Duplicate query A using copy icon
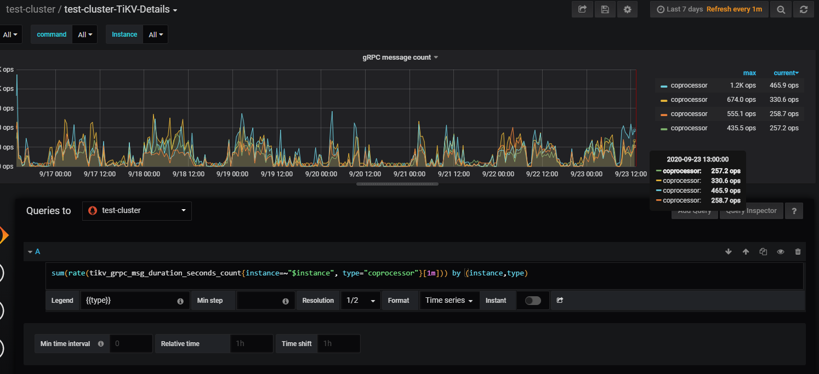The image size is (819, 374). tap(763, 252)
